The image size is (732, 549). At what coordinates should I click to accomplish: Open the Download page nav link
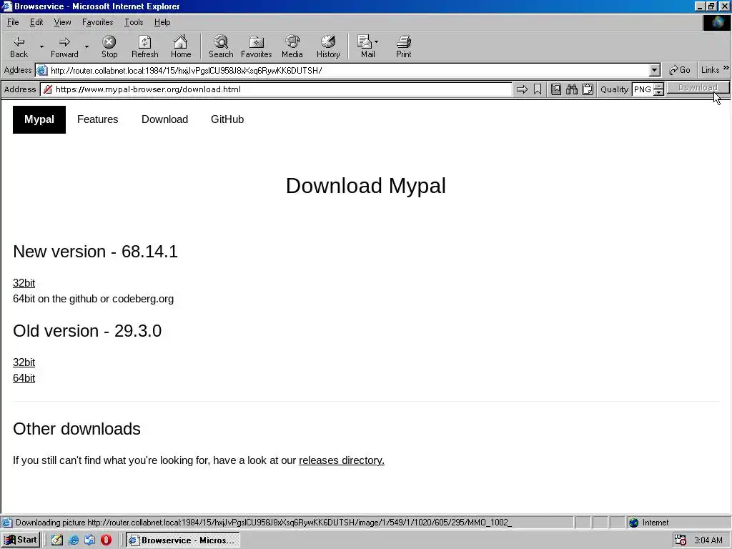click(165, 119)
